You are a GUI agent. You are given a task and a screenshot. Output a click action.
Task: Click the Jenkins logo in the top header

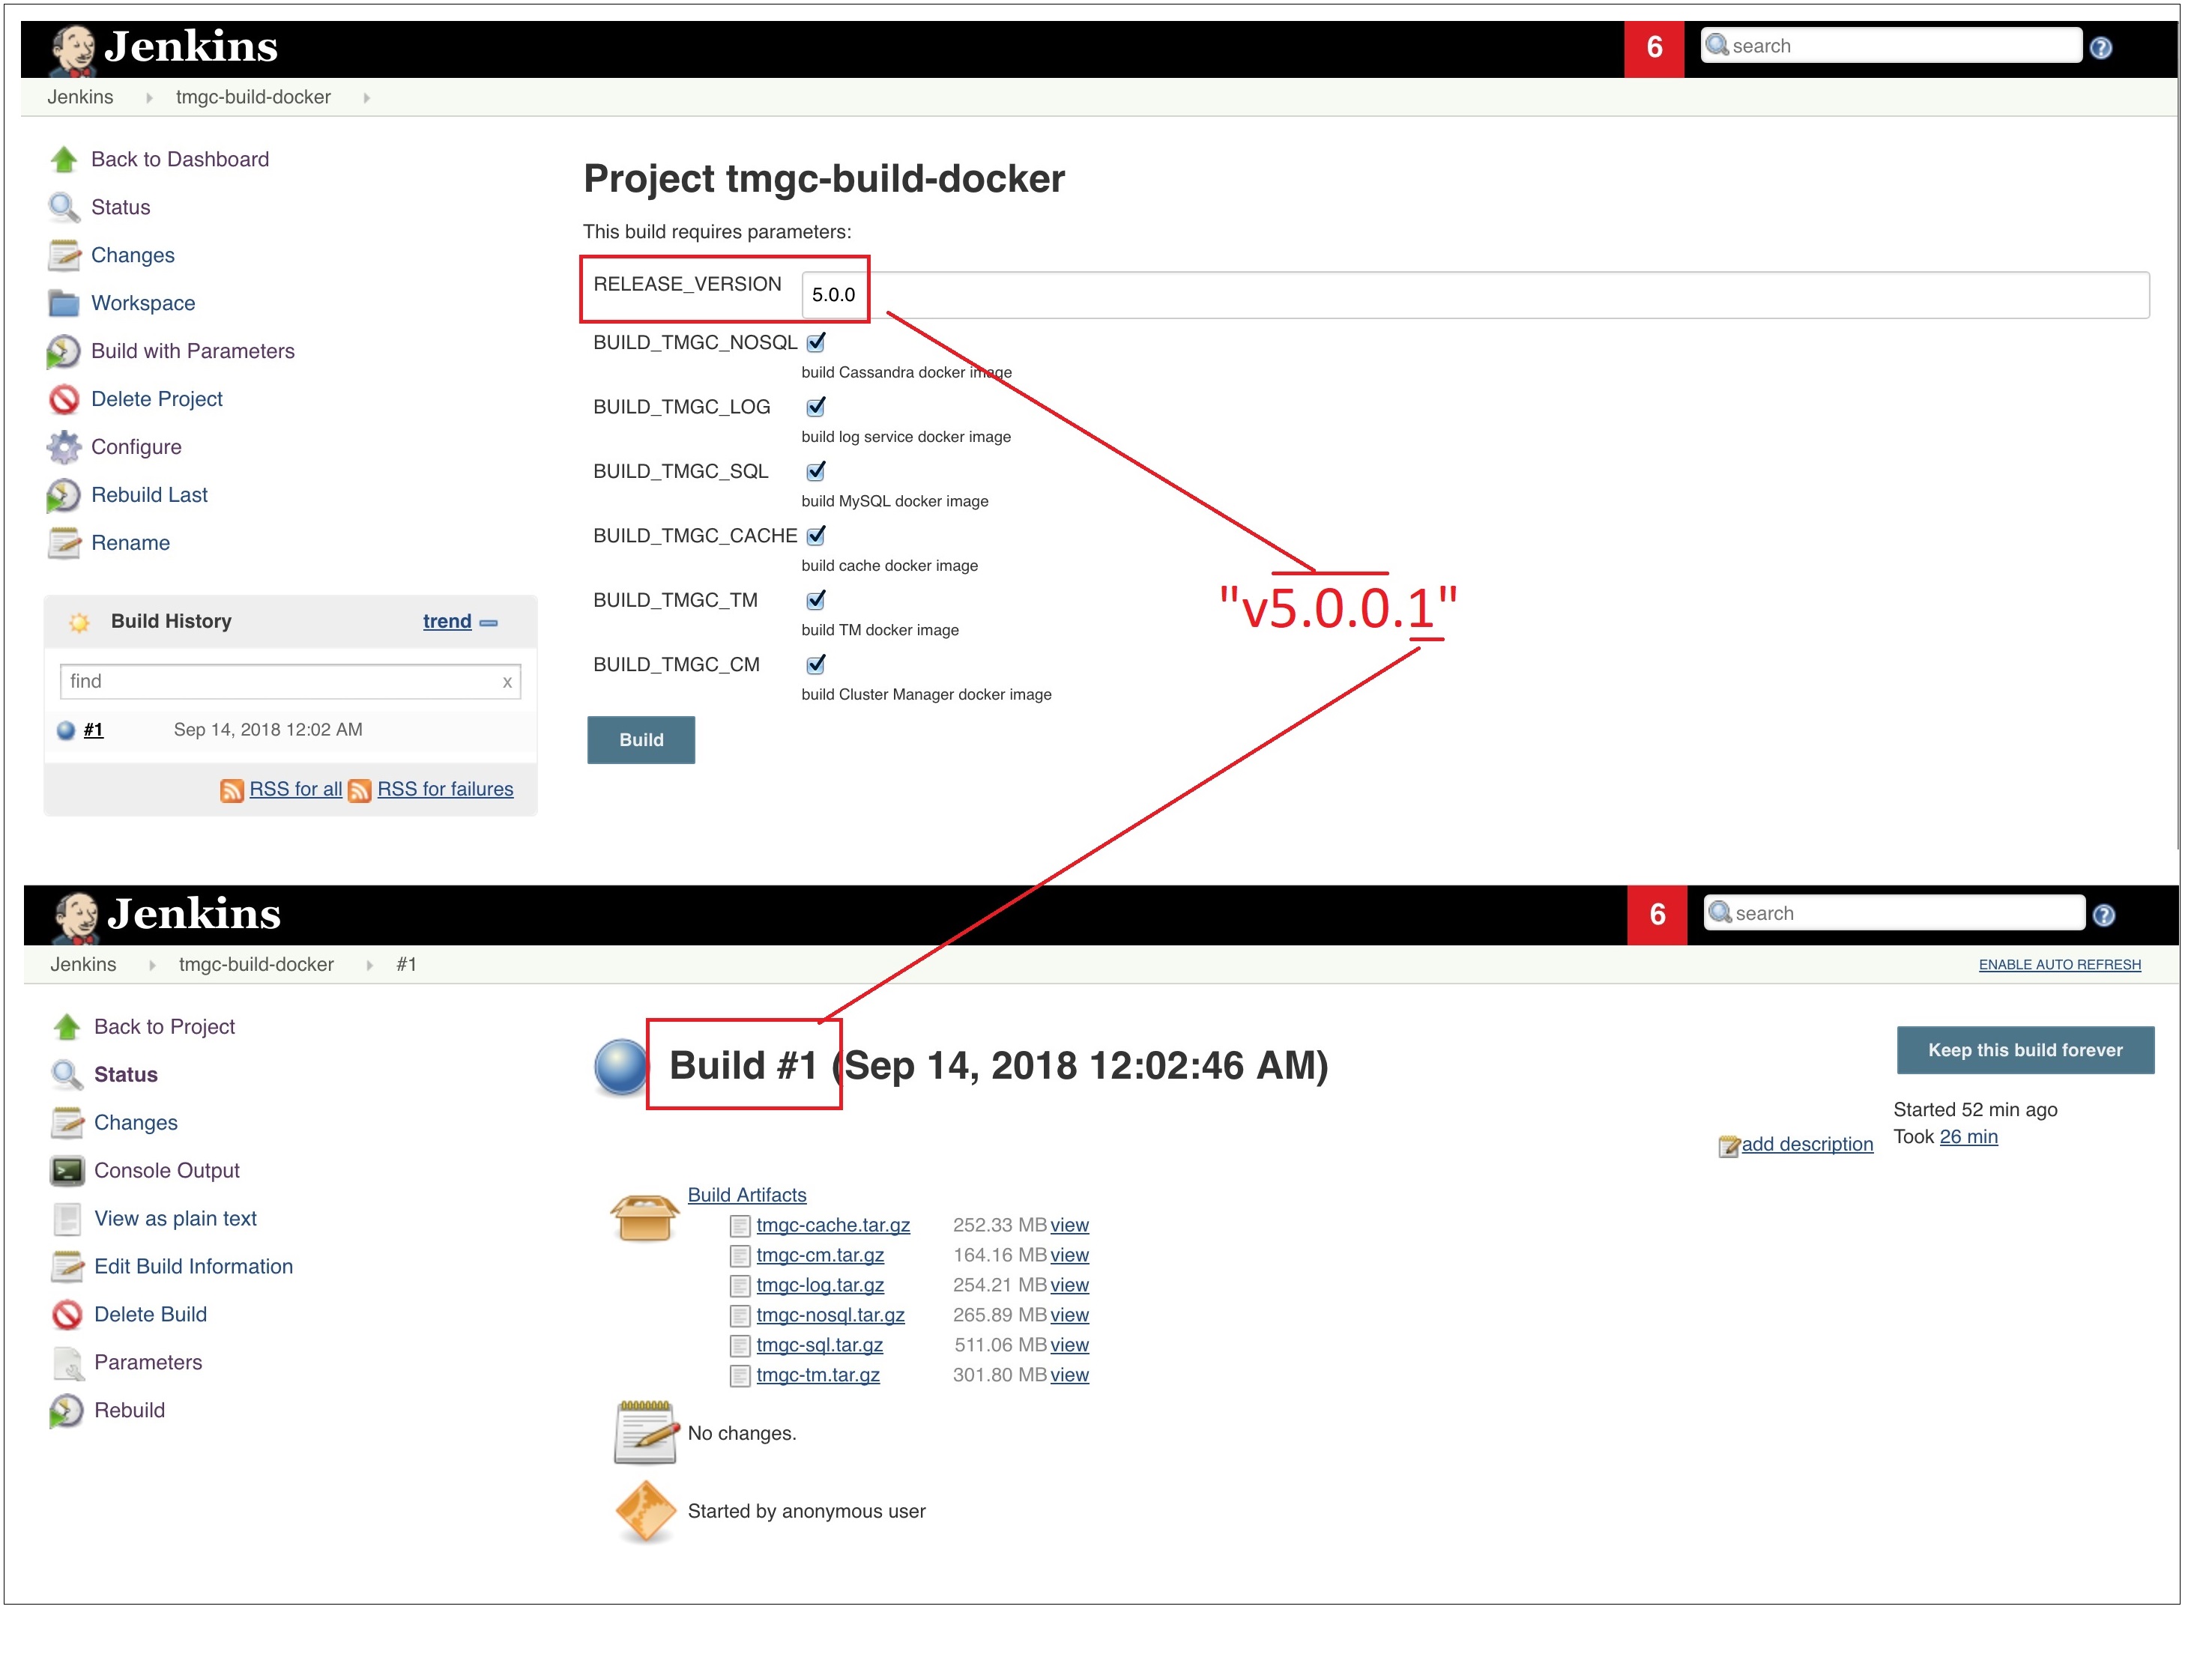pyautogui.click(x=165, y=48)
